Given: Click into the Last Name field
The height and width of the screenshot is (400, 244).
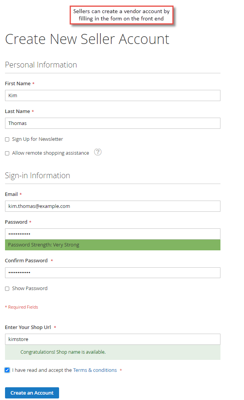Looking at the screenshot, I should 113,123.
